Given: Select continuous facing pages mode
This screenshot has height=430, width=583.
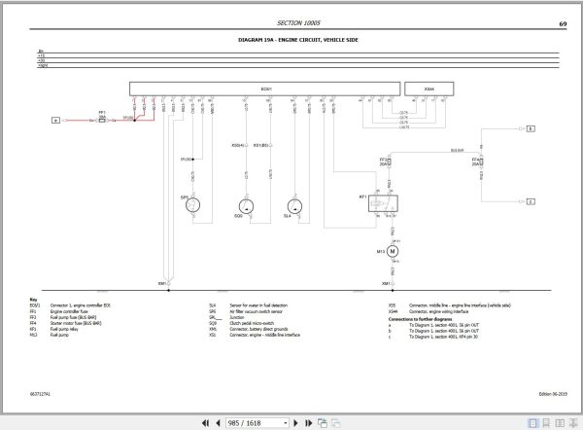Looking at the screenshot, I should [x=573, y=423].
